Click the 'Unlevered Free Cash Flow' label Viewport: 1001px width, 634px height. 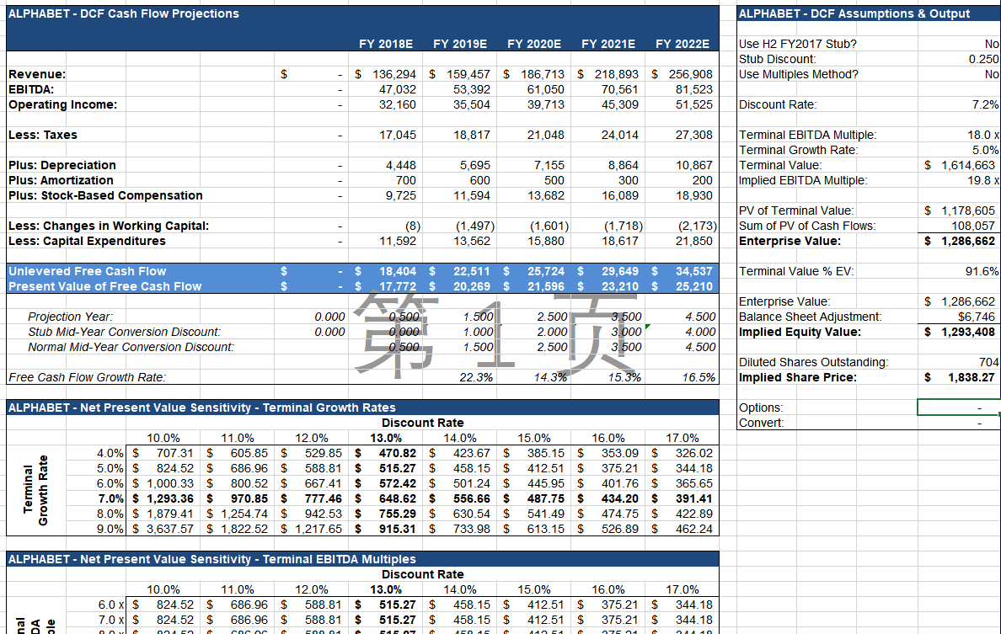coord(87,271)
